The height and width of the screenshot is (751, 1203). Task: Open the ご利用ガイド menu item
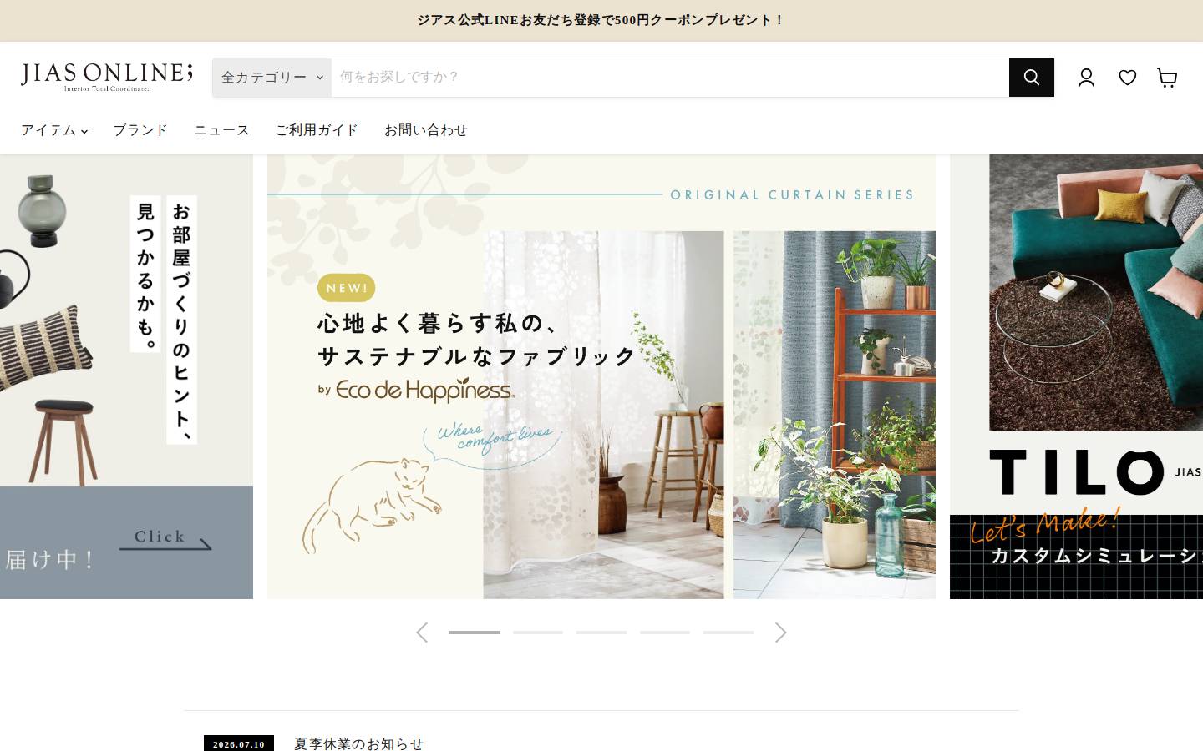[317, 130]
